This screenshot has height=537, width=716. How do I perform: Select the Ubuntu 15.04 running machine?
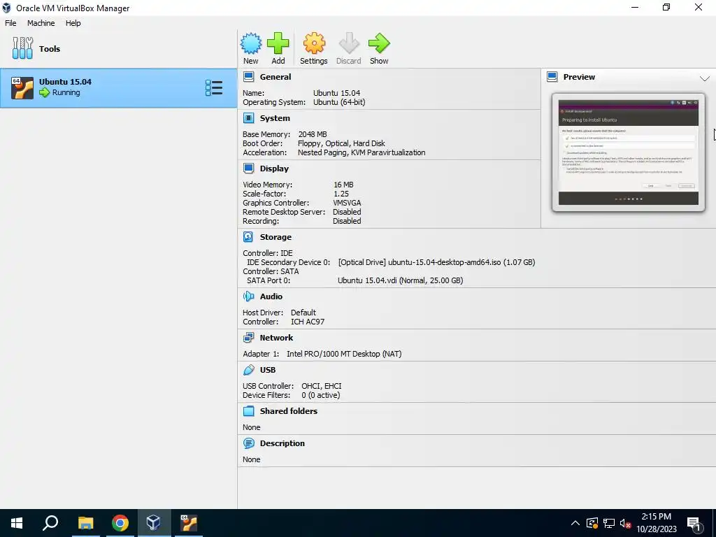point(118,88)
